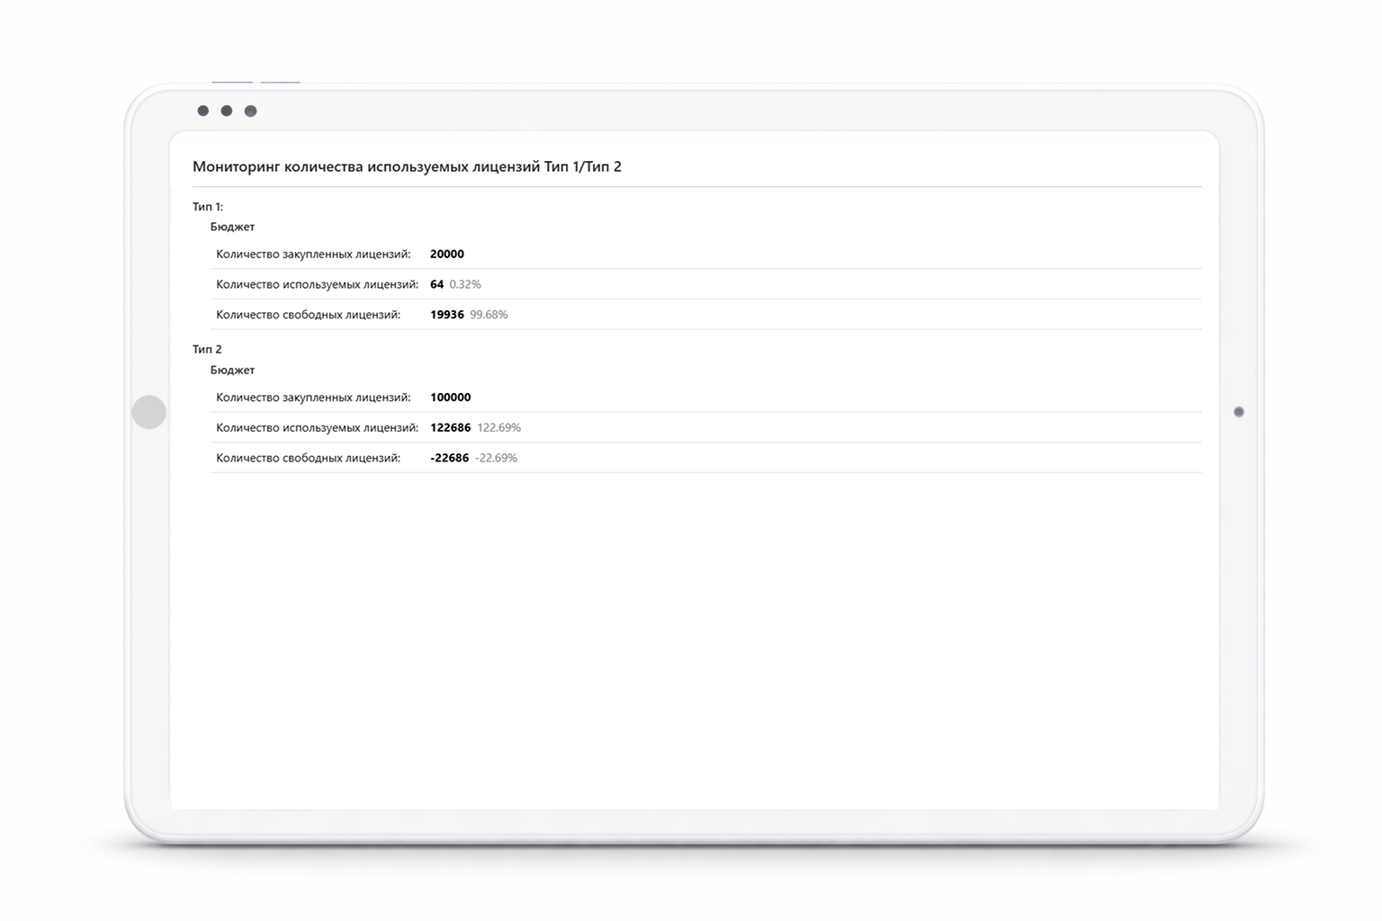The height and width of the screenshot is (921, 1382).
Task: Click "Бюджет" under the Тип 2 section
Action: 232,370
